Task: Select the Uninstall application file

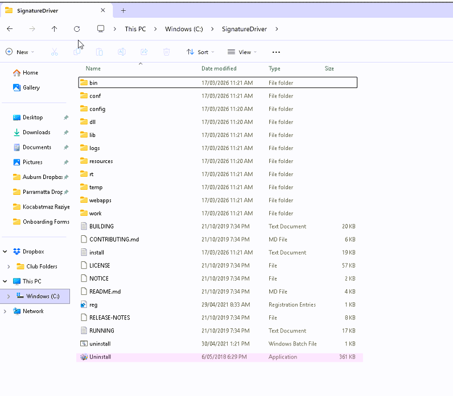Action: coord(100,357)
